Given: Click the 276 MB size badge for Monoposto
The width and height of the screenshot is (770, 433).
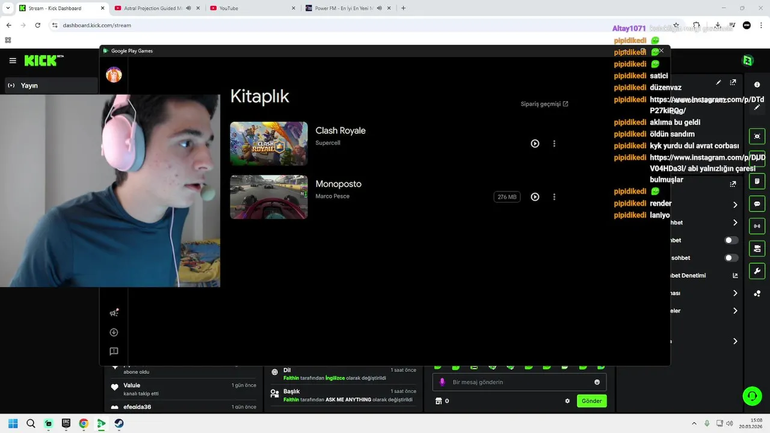Looking at the screenshot, I should tap(507, 197).
